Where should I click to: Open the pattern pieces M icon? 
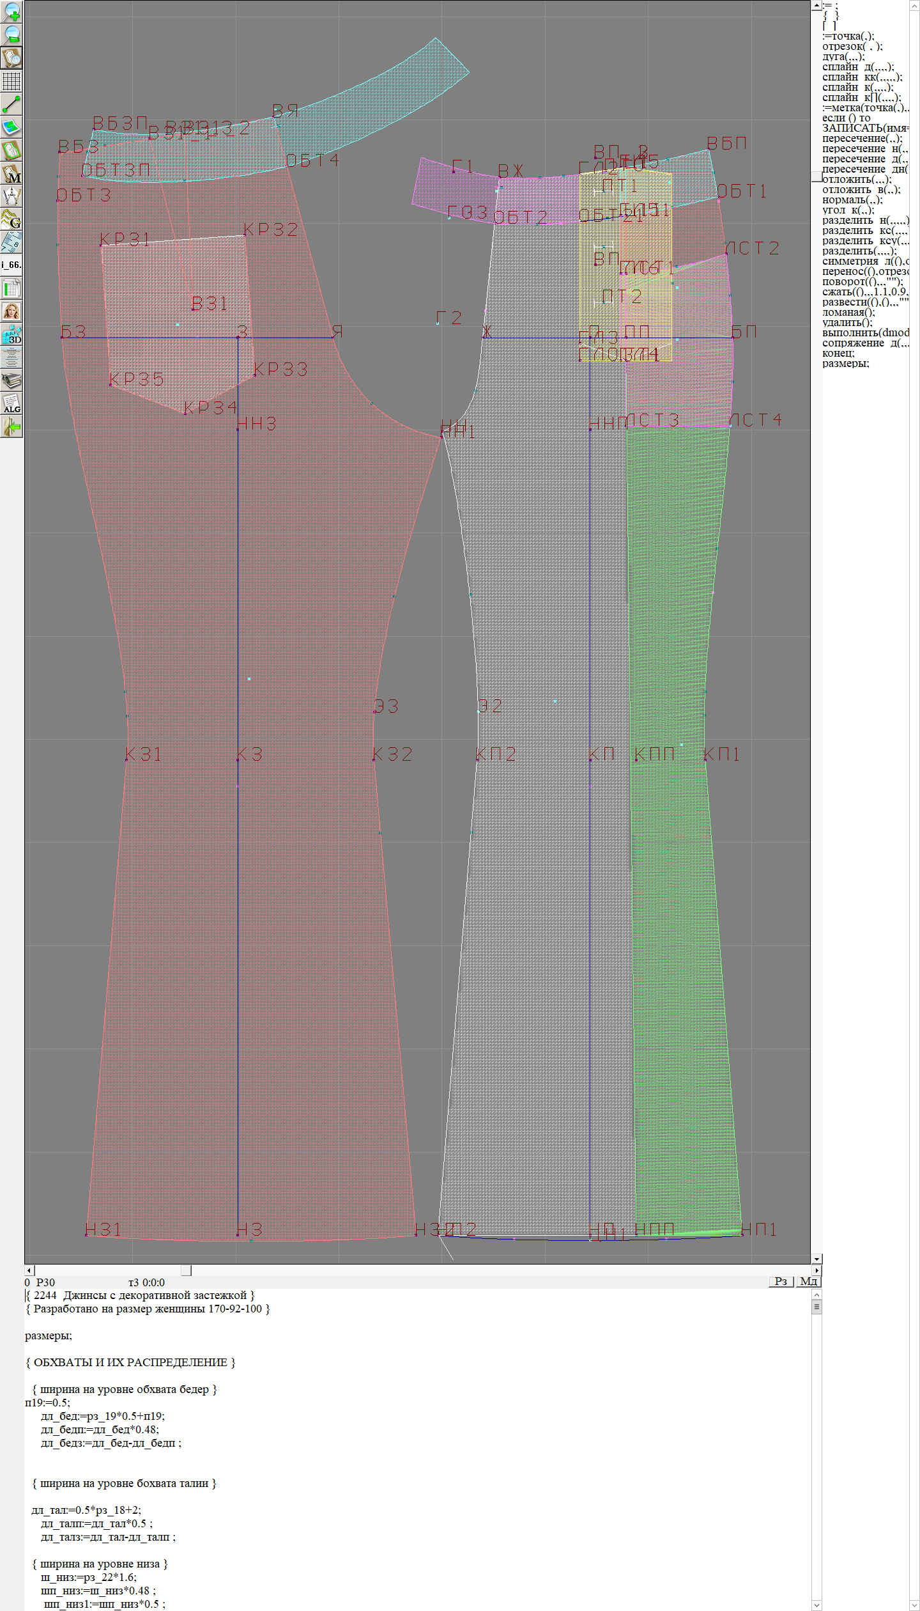point(11,174)
